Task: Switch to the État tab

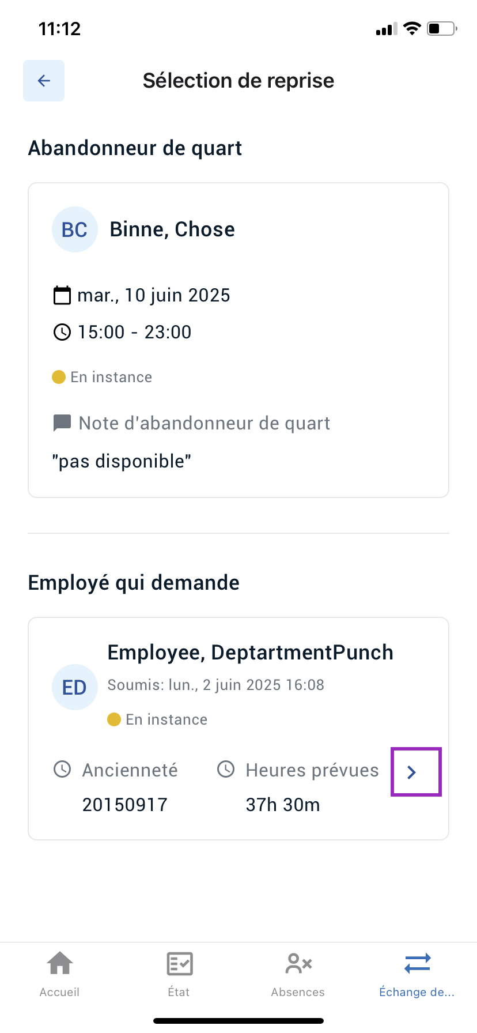Action: click(x=179, y=975)
